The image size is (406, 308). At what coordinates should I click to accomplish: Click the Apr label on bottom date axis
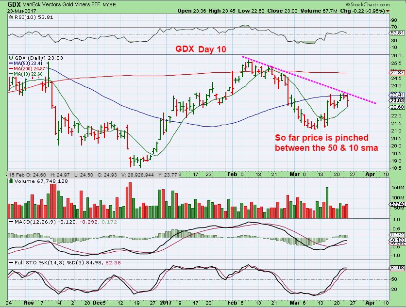click(x=370, y=303)
